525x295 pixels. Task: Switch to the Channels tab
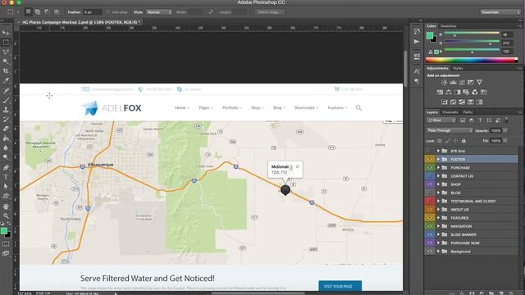pos(450,112)
